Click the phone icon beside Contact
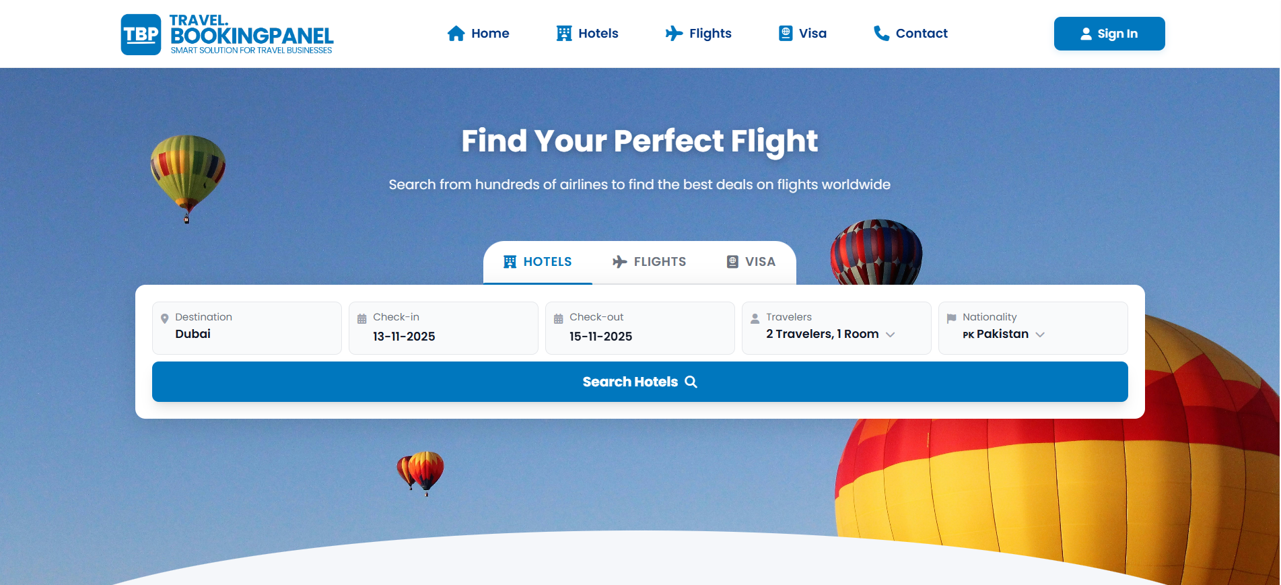Image resolution: width=1281 pixels, height=585 pixels. tap(881, 34)
